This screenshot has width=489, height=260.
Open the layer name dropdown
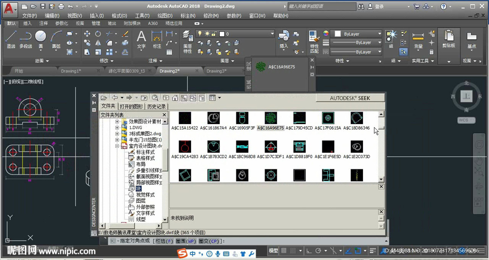coord(272,33)
